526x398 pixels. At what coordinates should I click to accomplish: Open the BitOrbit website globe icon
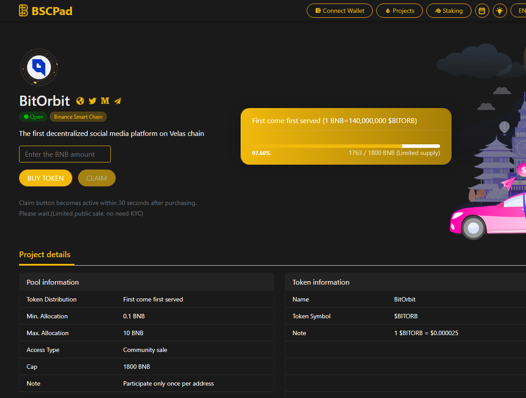pos(80,101)
